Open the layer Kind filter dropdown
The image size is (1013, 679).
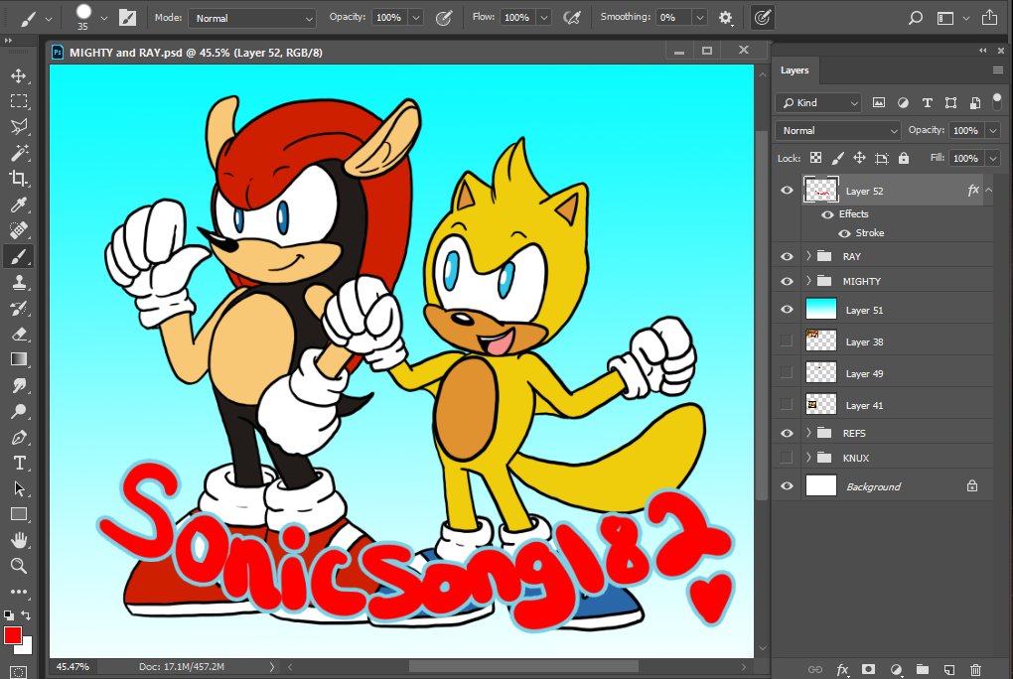pos(818,102)
